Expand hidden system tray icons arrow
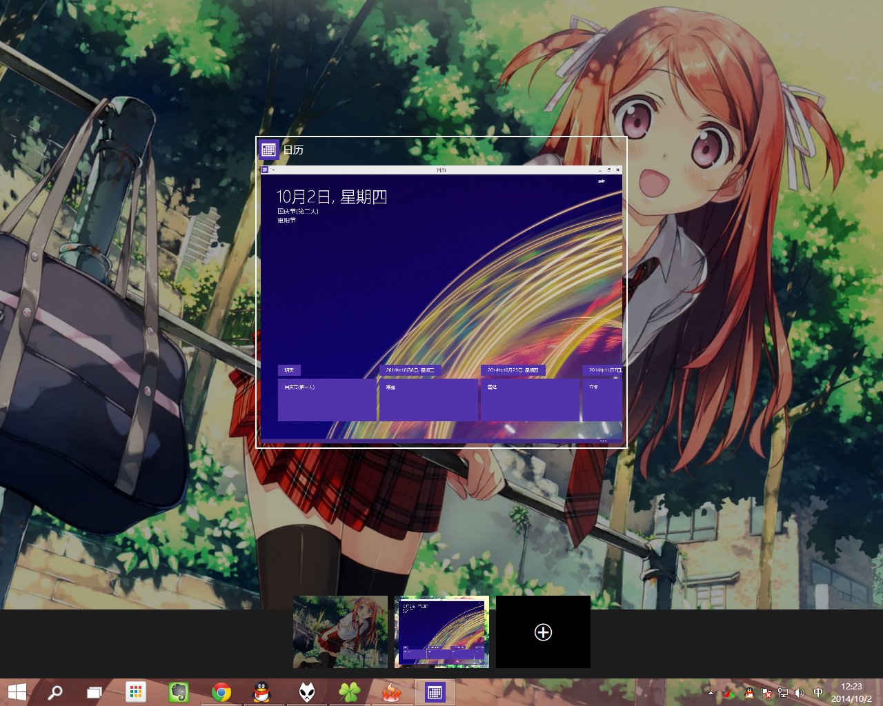 (x=711, y=693)
